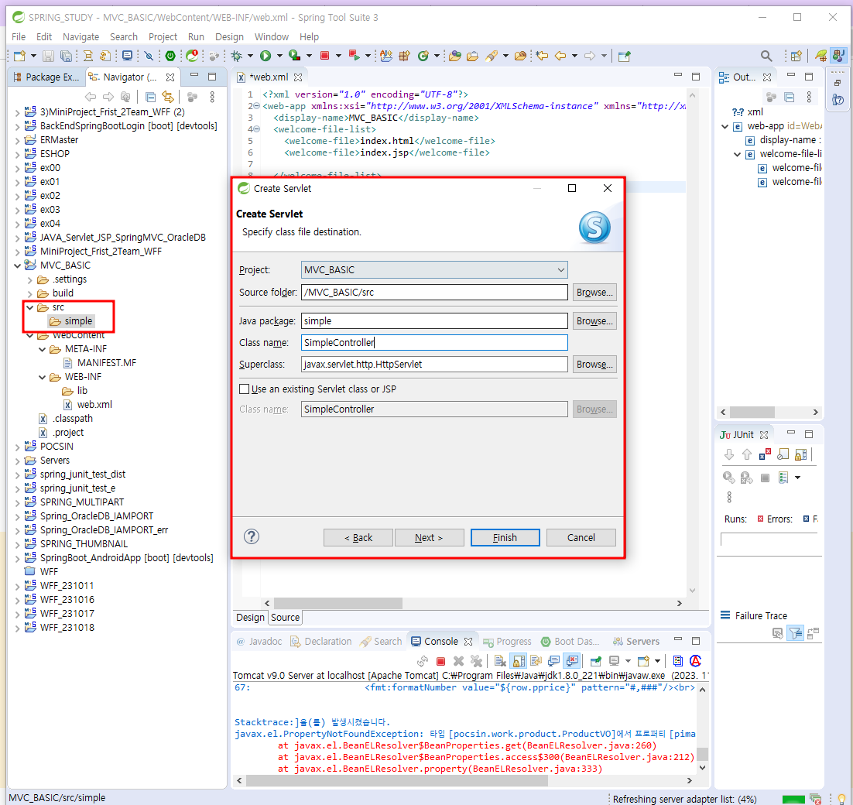Viewport: 853px width, 805px height.
Task: Click Browse next to Source folder
Action: click(x=594, y=292)
